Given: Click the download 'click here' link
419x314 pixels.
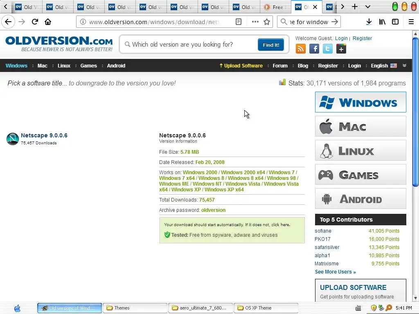Looking at the screenshot, I should (x=280, y=225).
